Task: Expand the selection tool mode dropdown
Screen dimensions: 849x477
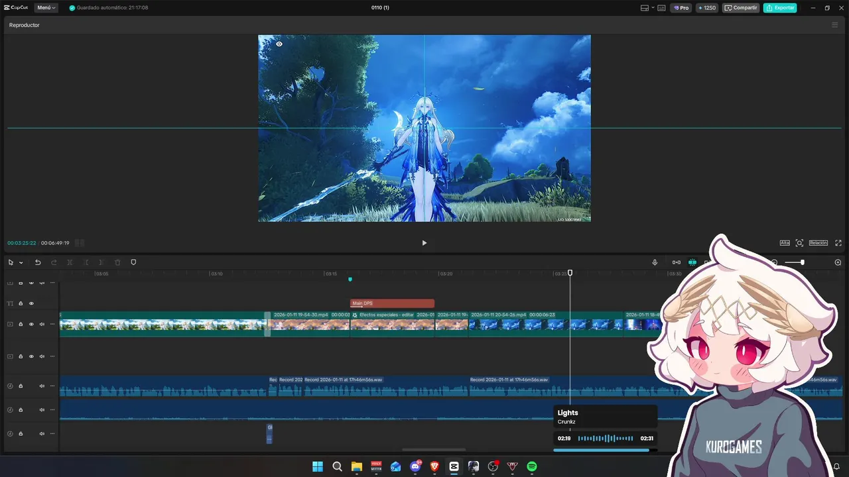Action: tap(21, 262)
